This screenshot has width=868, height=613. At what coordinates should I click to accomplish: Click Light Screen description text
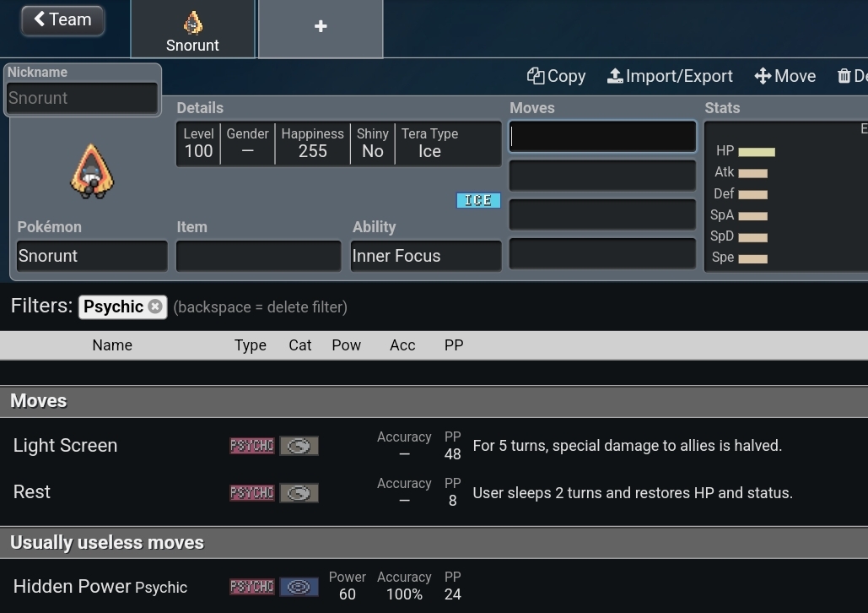point(628,446)
